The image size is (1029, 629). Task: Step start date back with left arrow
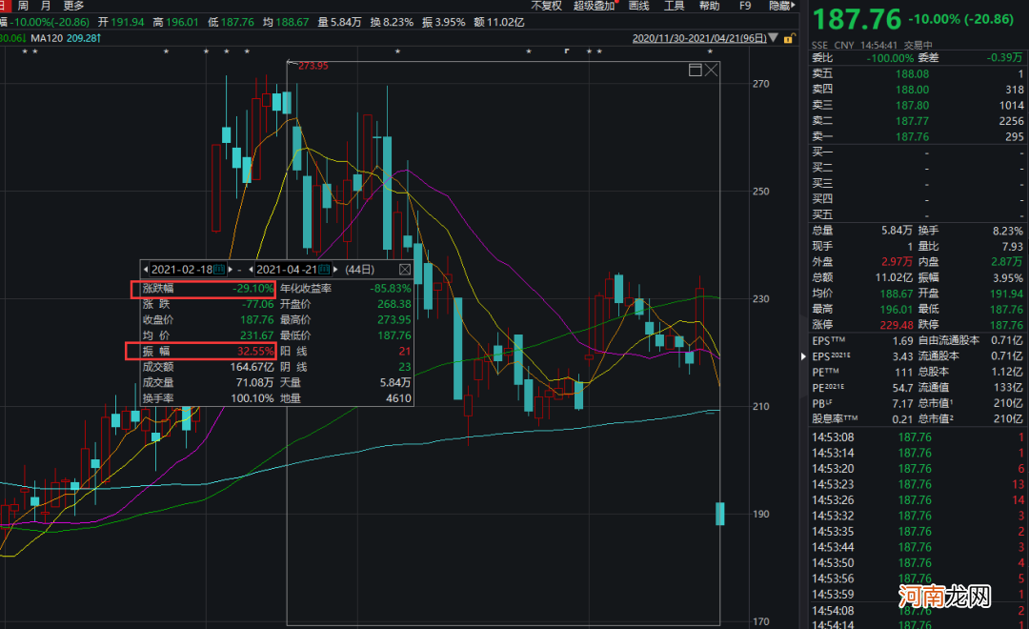point(146,270)
